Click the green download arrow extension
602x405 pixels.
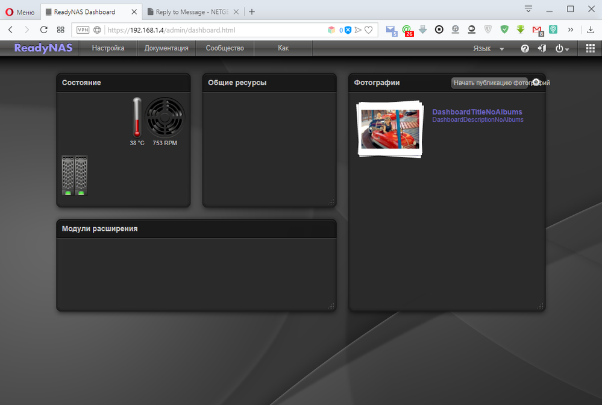(x=521, y=30)
